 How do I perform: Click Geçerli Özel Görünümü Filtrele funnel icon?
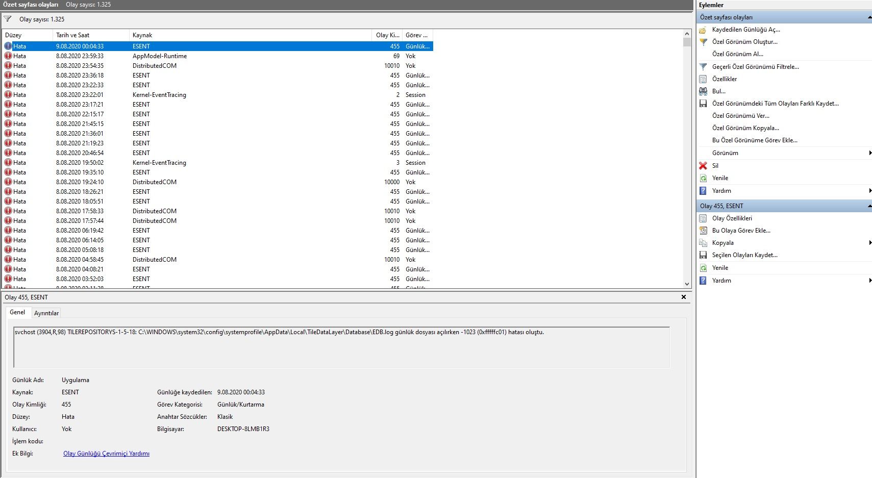(703, 67)
